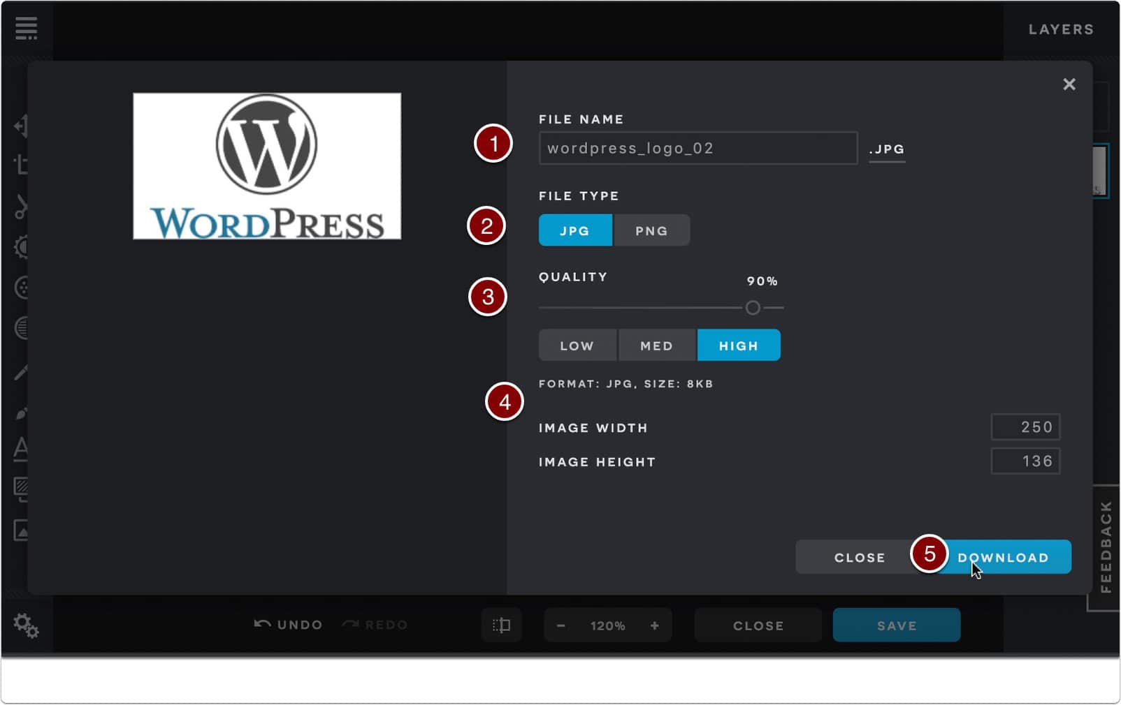Set quality preset to LOW
The height and width of the screenshot is (705, 1121).
click(577, 346)
